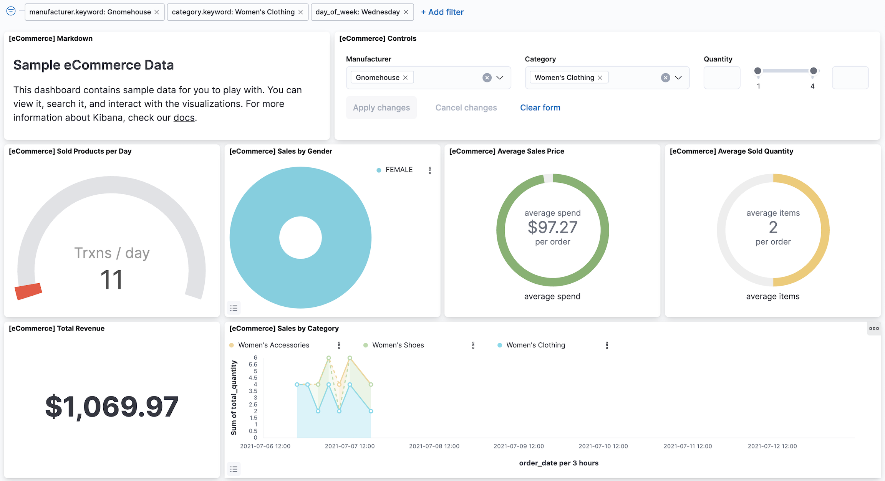The height and width of the screenshot is (481, 885).
Task: Click the Quantity slider maximum handle
Action: (814, 71)
